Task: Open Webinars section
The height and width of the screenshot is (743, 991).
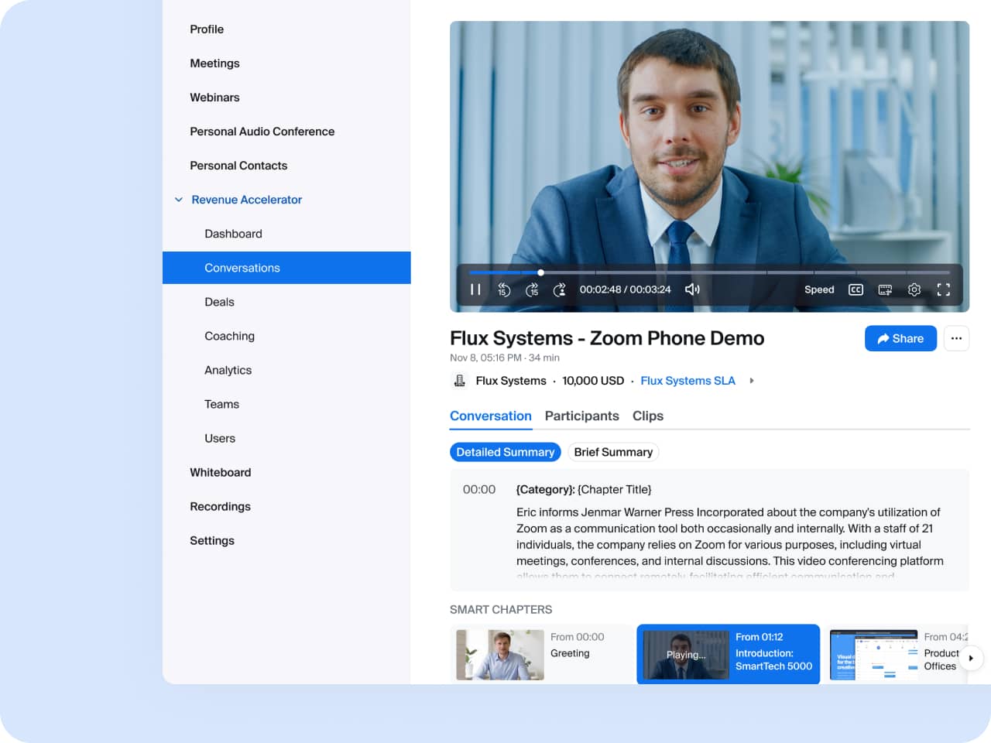Action: pos(214,98)
